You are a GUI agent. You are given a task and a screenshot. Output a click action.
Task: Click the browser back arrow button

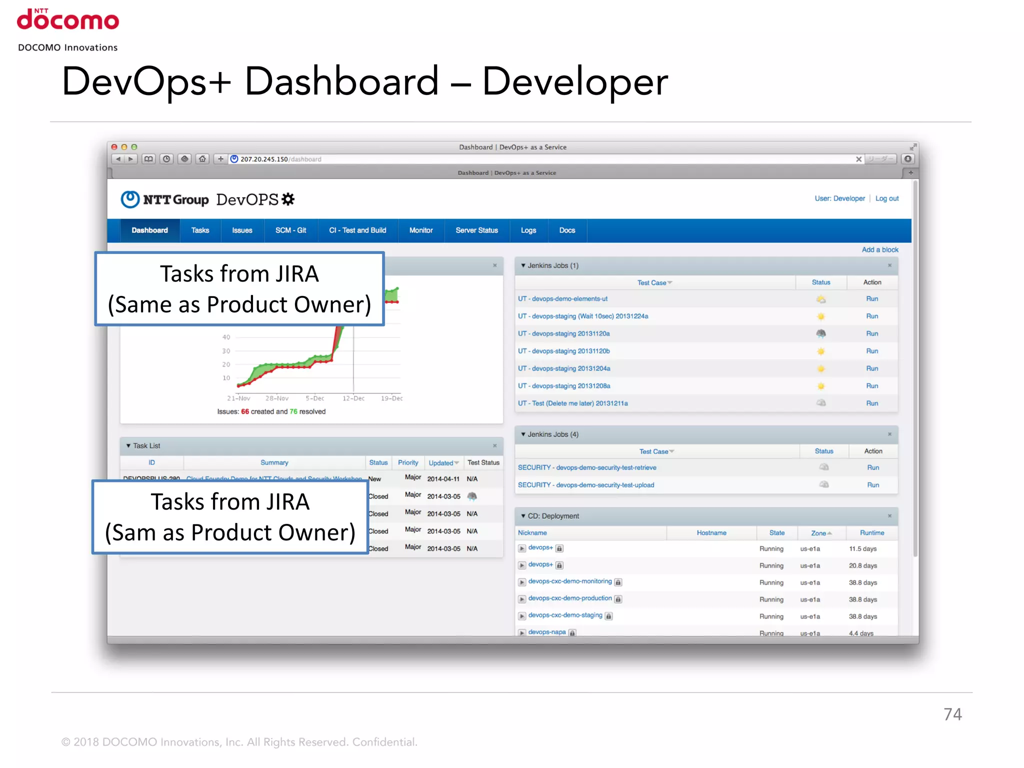pos(118,159)
